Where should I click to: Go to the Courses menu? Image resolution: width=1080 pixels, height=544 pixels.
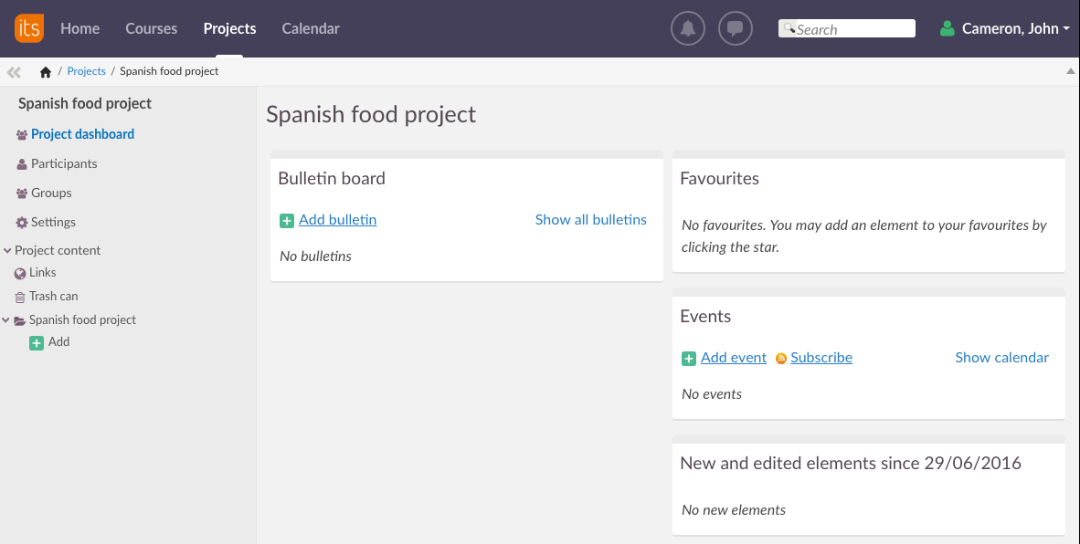coord(152,28)
